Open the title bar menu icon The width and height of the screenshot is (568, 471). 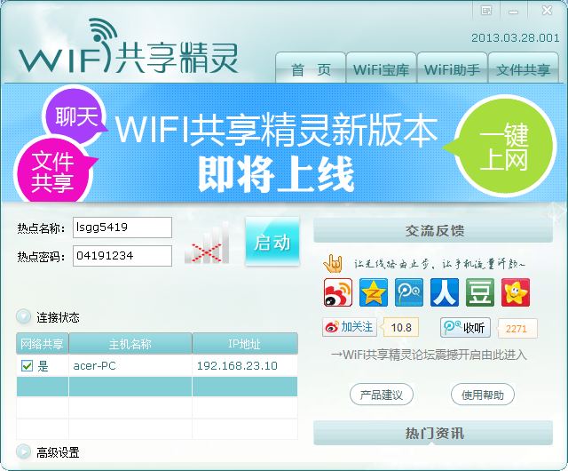[x=486, y=11]
